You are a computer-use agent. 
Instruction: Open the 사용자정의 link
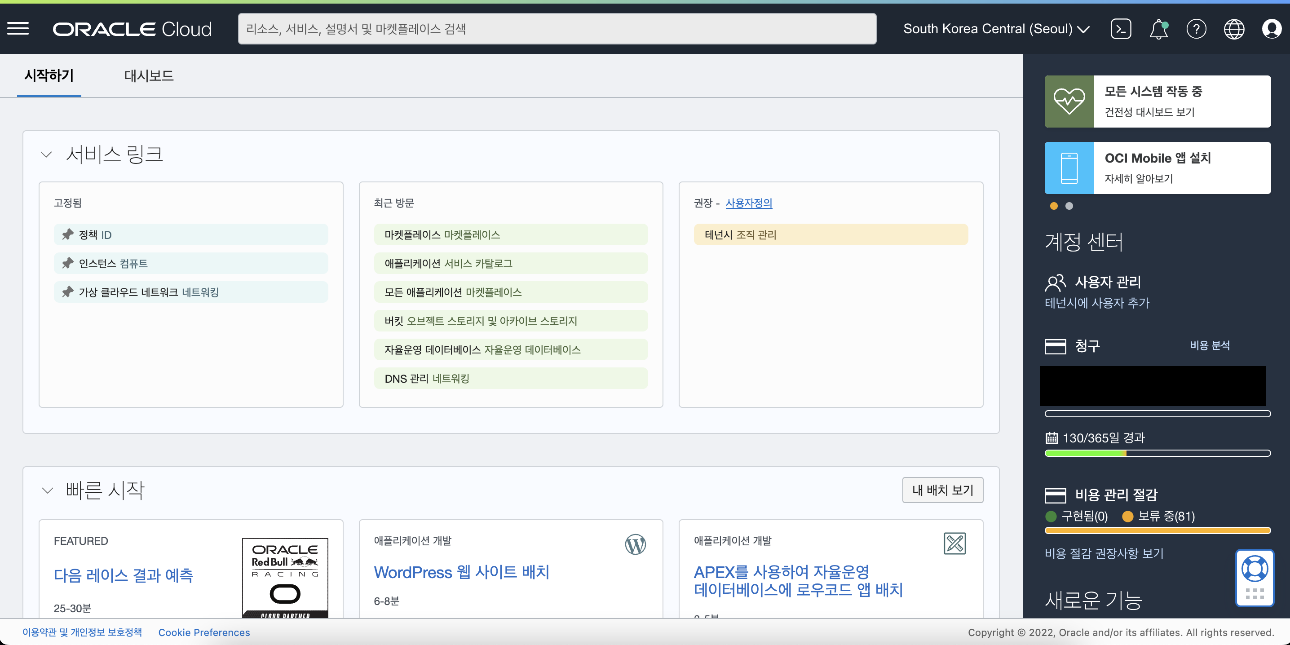pos(749,203)
